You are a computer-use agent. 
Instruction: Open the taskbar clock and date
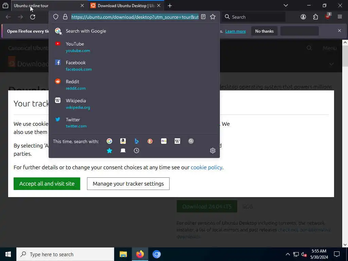(319, 254)
